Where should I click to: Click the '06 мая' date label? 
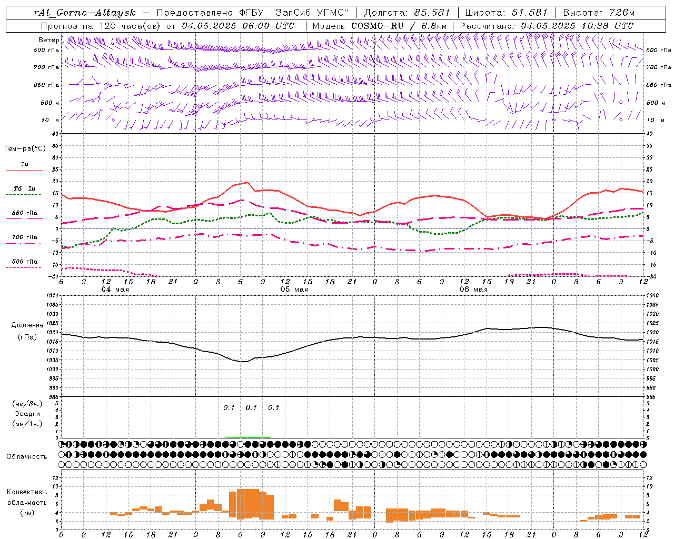[x=473, y=290]
